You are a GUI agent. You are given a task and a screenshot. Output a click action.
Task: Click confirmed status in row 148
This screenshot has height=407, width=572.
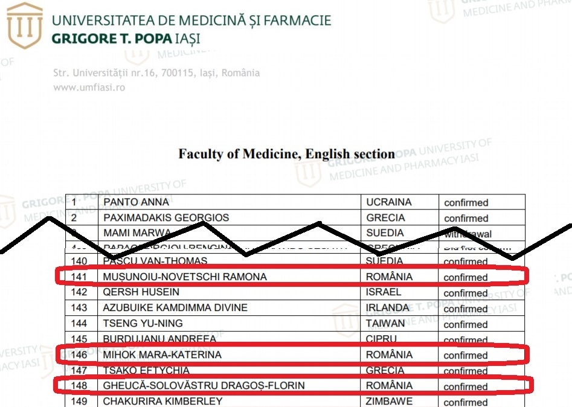pyautogui.click(x=466, y=386)
